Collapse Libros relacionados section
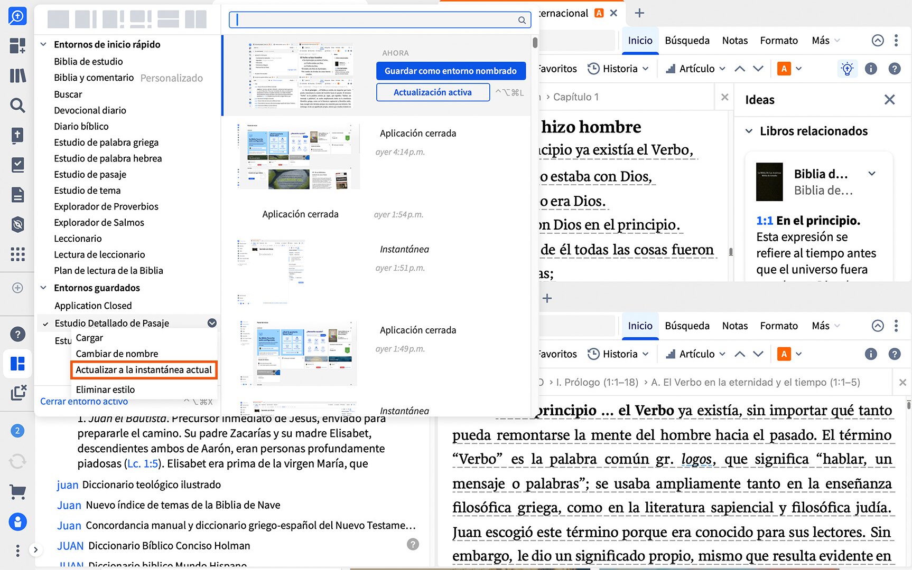The image size is (912, 570). (x=749, y=131)
